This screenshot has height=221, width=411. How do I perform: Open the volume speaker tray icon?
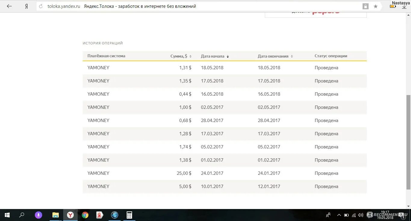pos(361,215)
